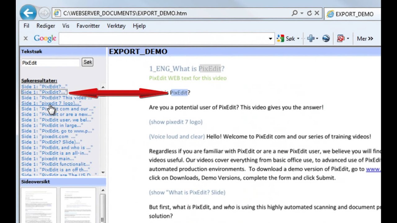Open result "PixEdit? This video ..."
397x223 pixels.
coord(57,98)
